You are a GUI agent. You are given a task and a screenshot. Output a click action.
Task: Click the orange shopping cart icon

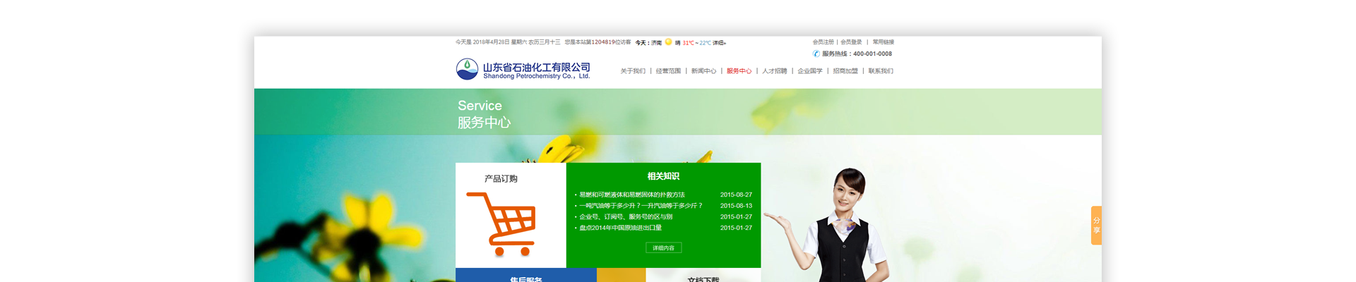coord(501,223)
